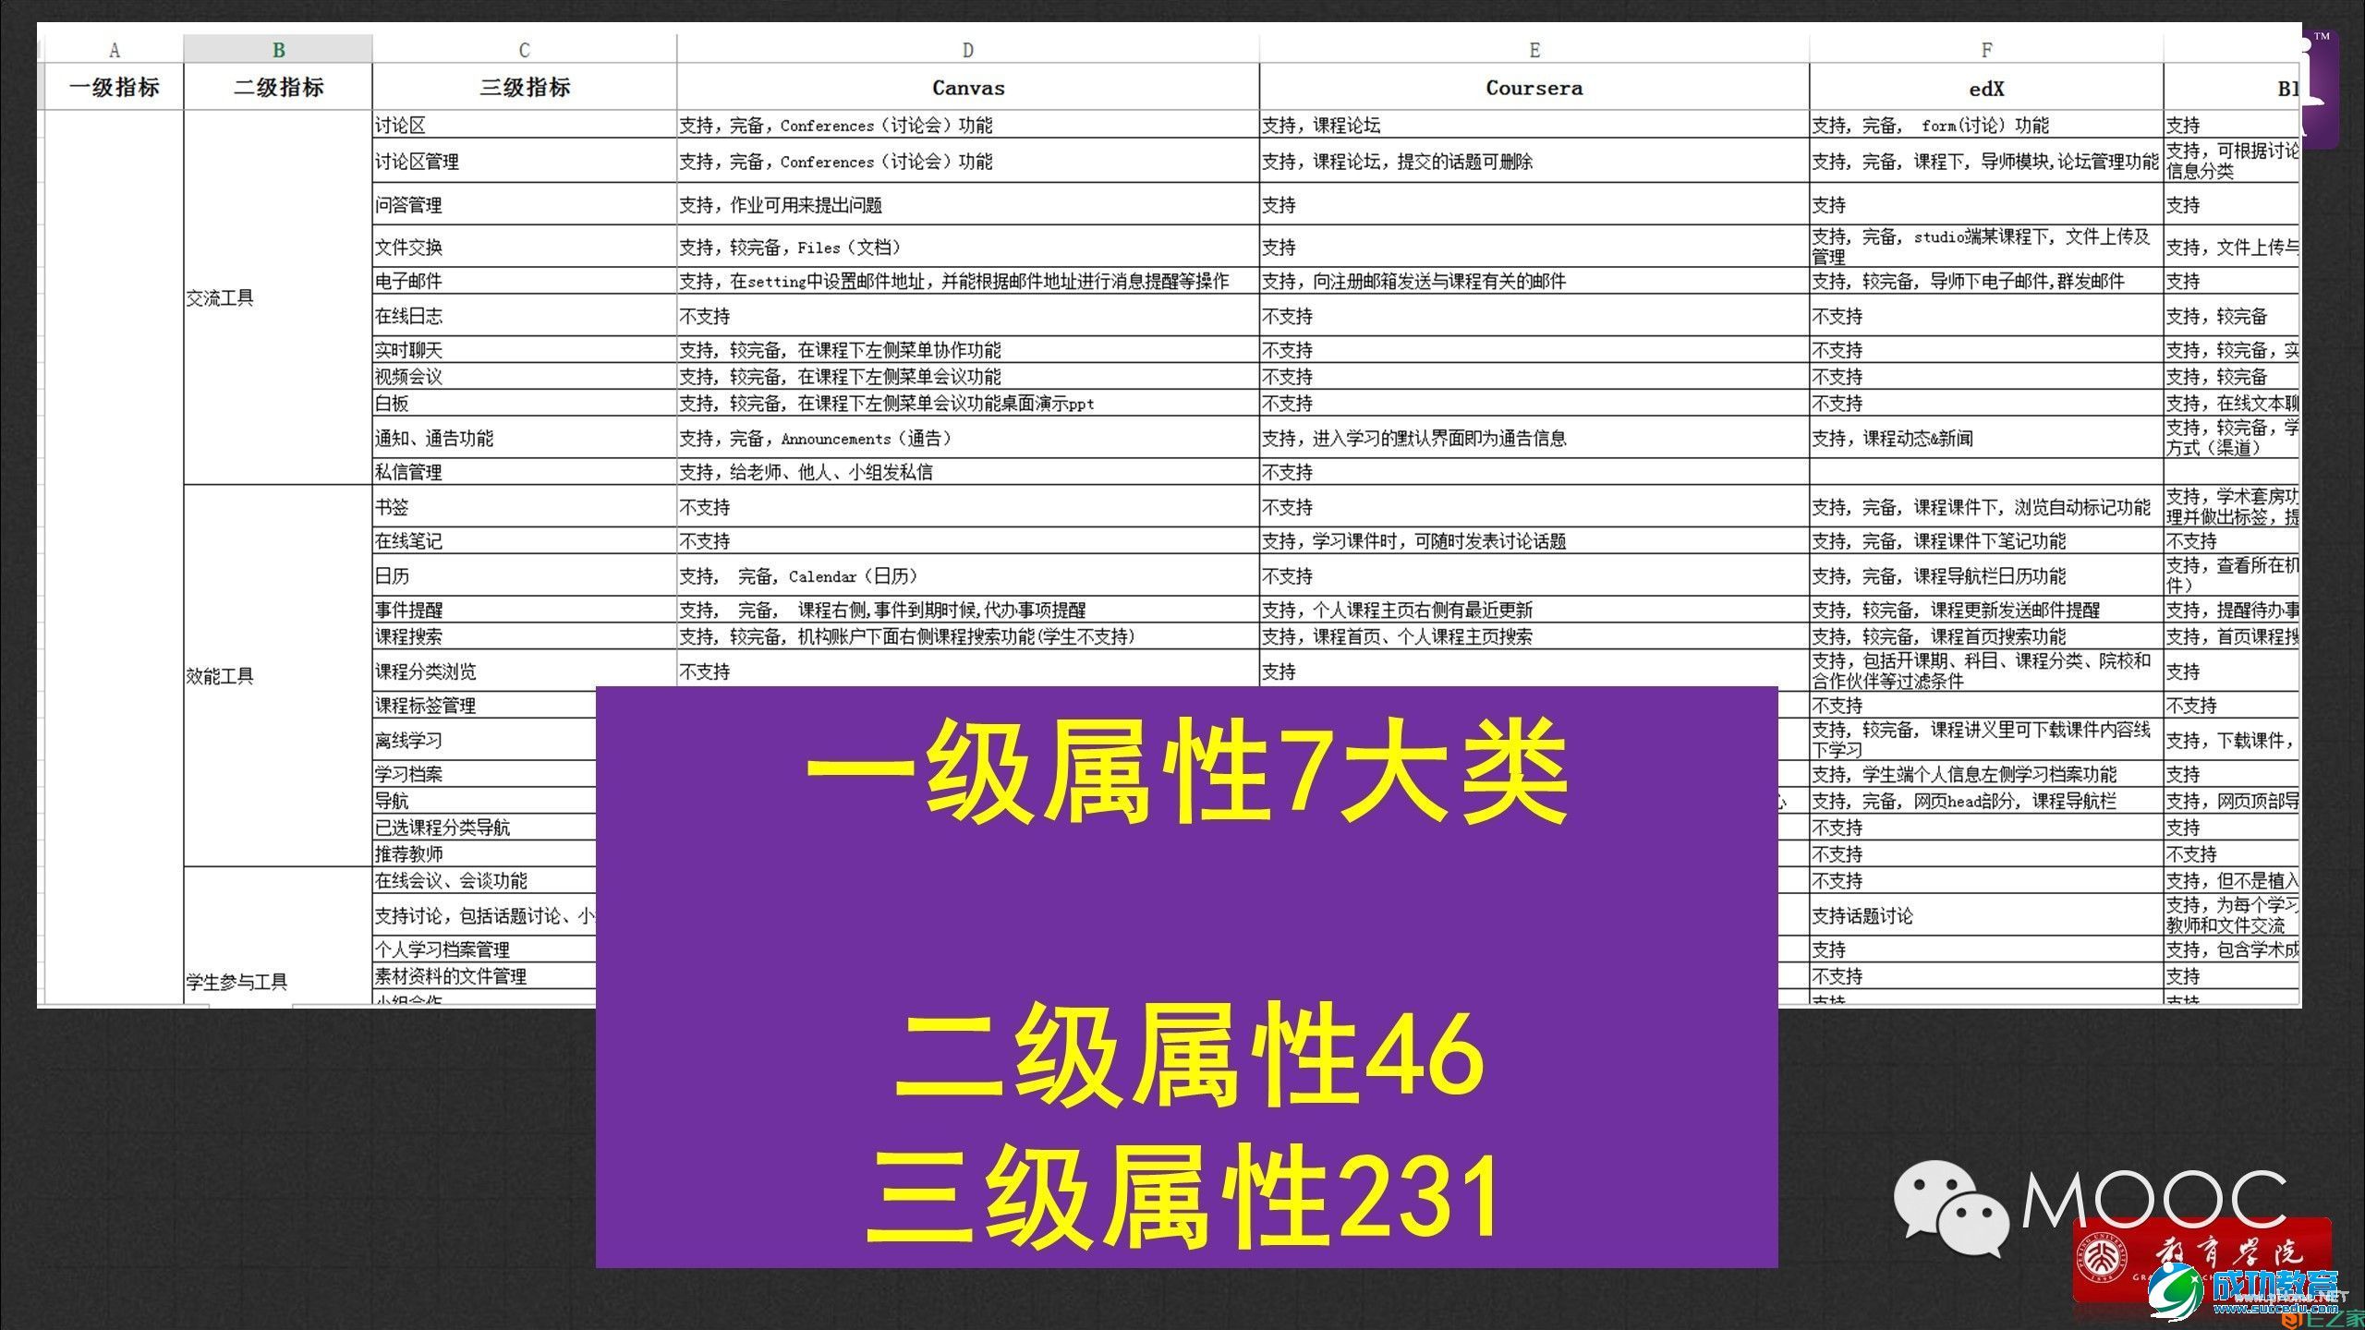Click the Coursera header cell
Image resolution: width=2365 pixels, height=1330 pixels.
1534,88
